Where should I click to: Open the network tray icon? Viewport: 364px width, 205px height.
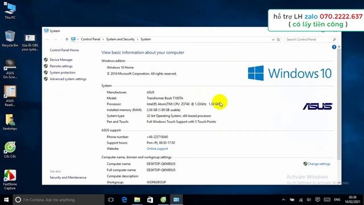(301, 200)
